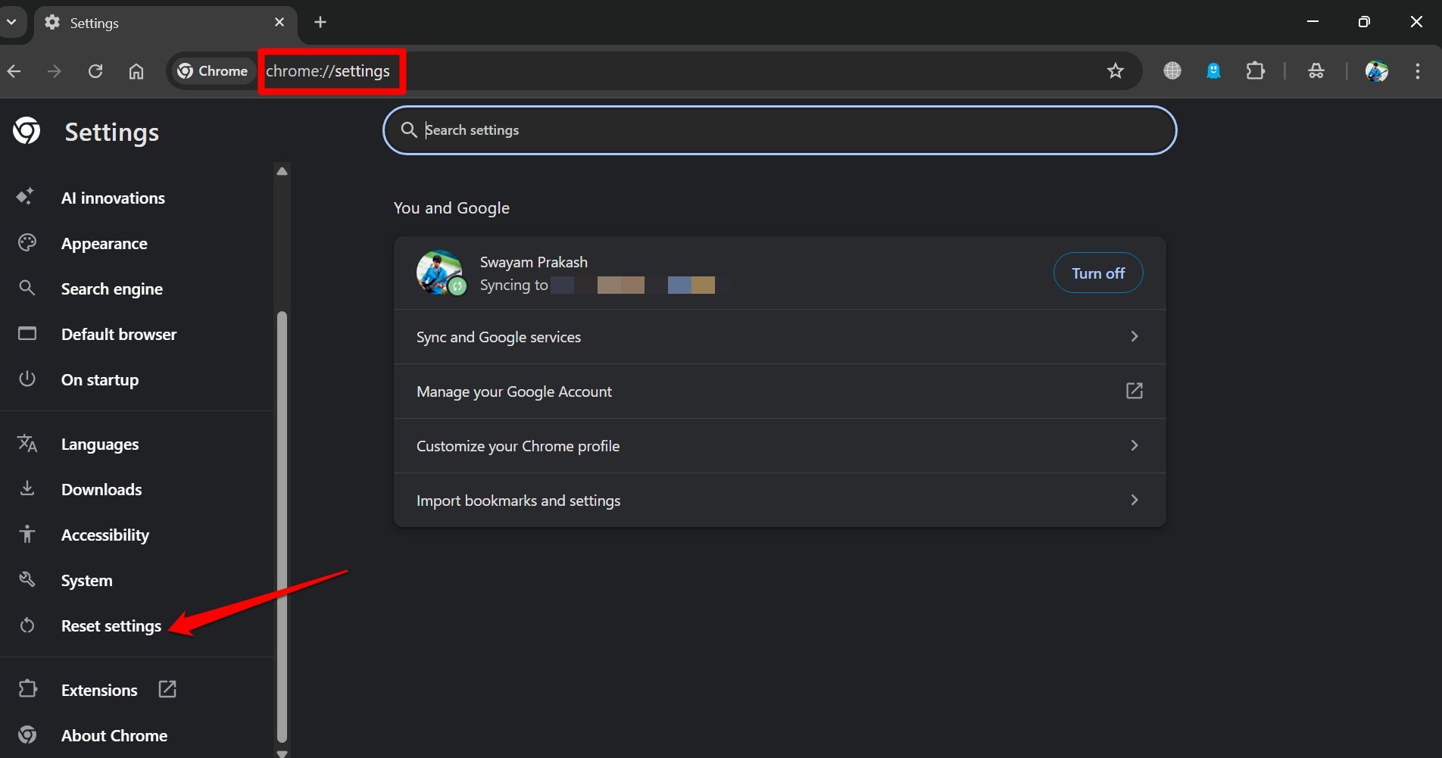Click the Search engine magnifier icon
This screenshot has width=1442, height=758.
pyautogui.click(x=27, y=289)
